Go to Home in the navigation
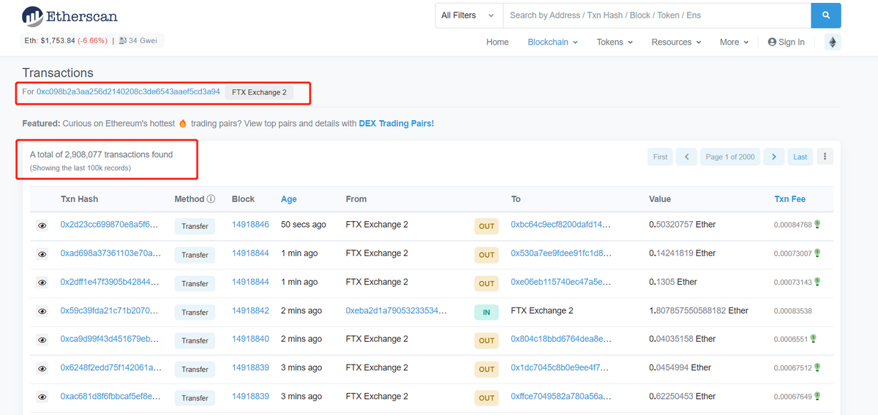The image size is (878, 415). tap(498, 42)
